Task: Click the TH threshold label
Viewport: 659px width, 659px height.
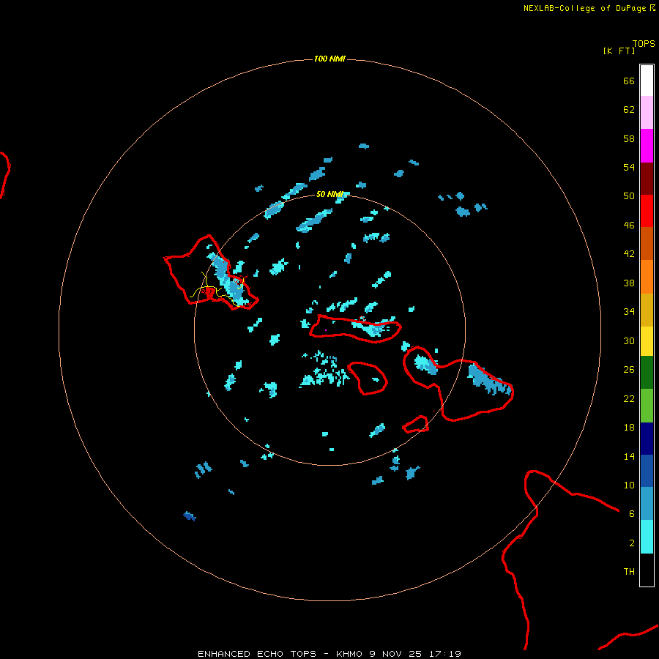Action: pyautogui.click(x=629, y=572)
